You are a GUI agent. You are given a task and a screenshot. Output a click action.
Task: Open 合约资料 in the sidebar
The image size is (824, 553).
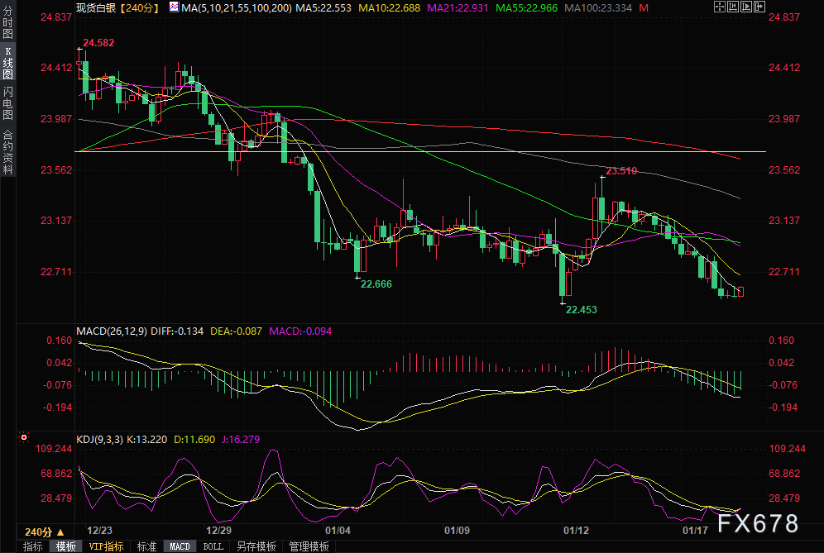8,152
